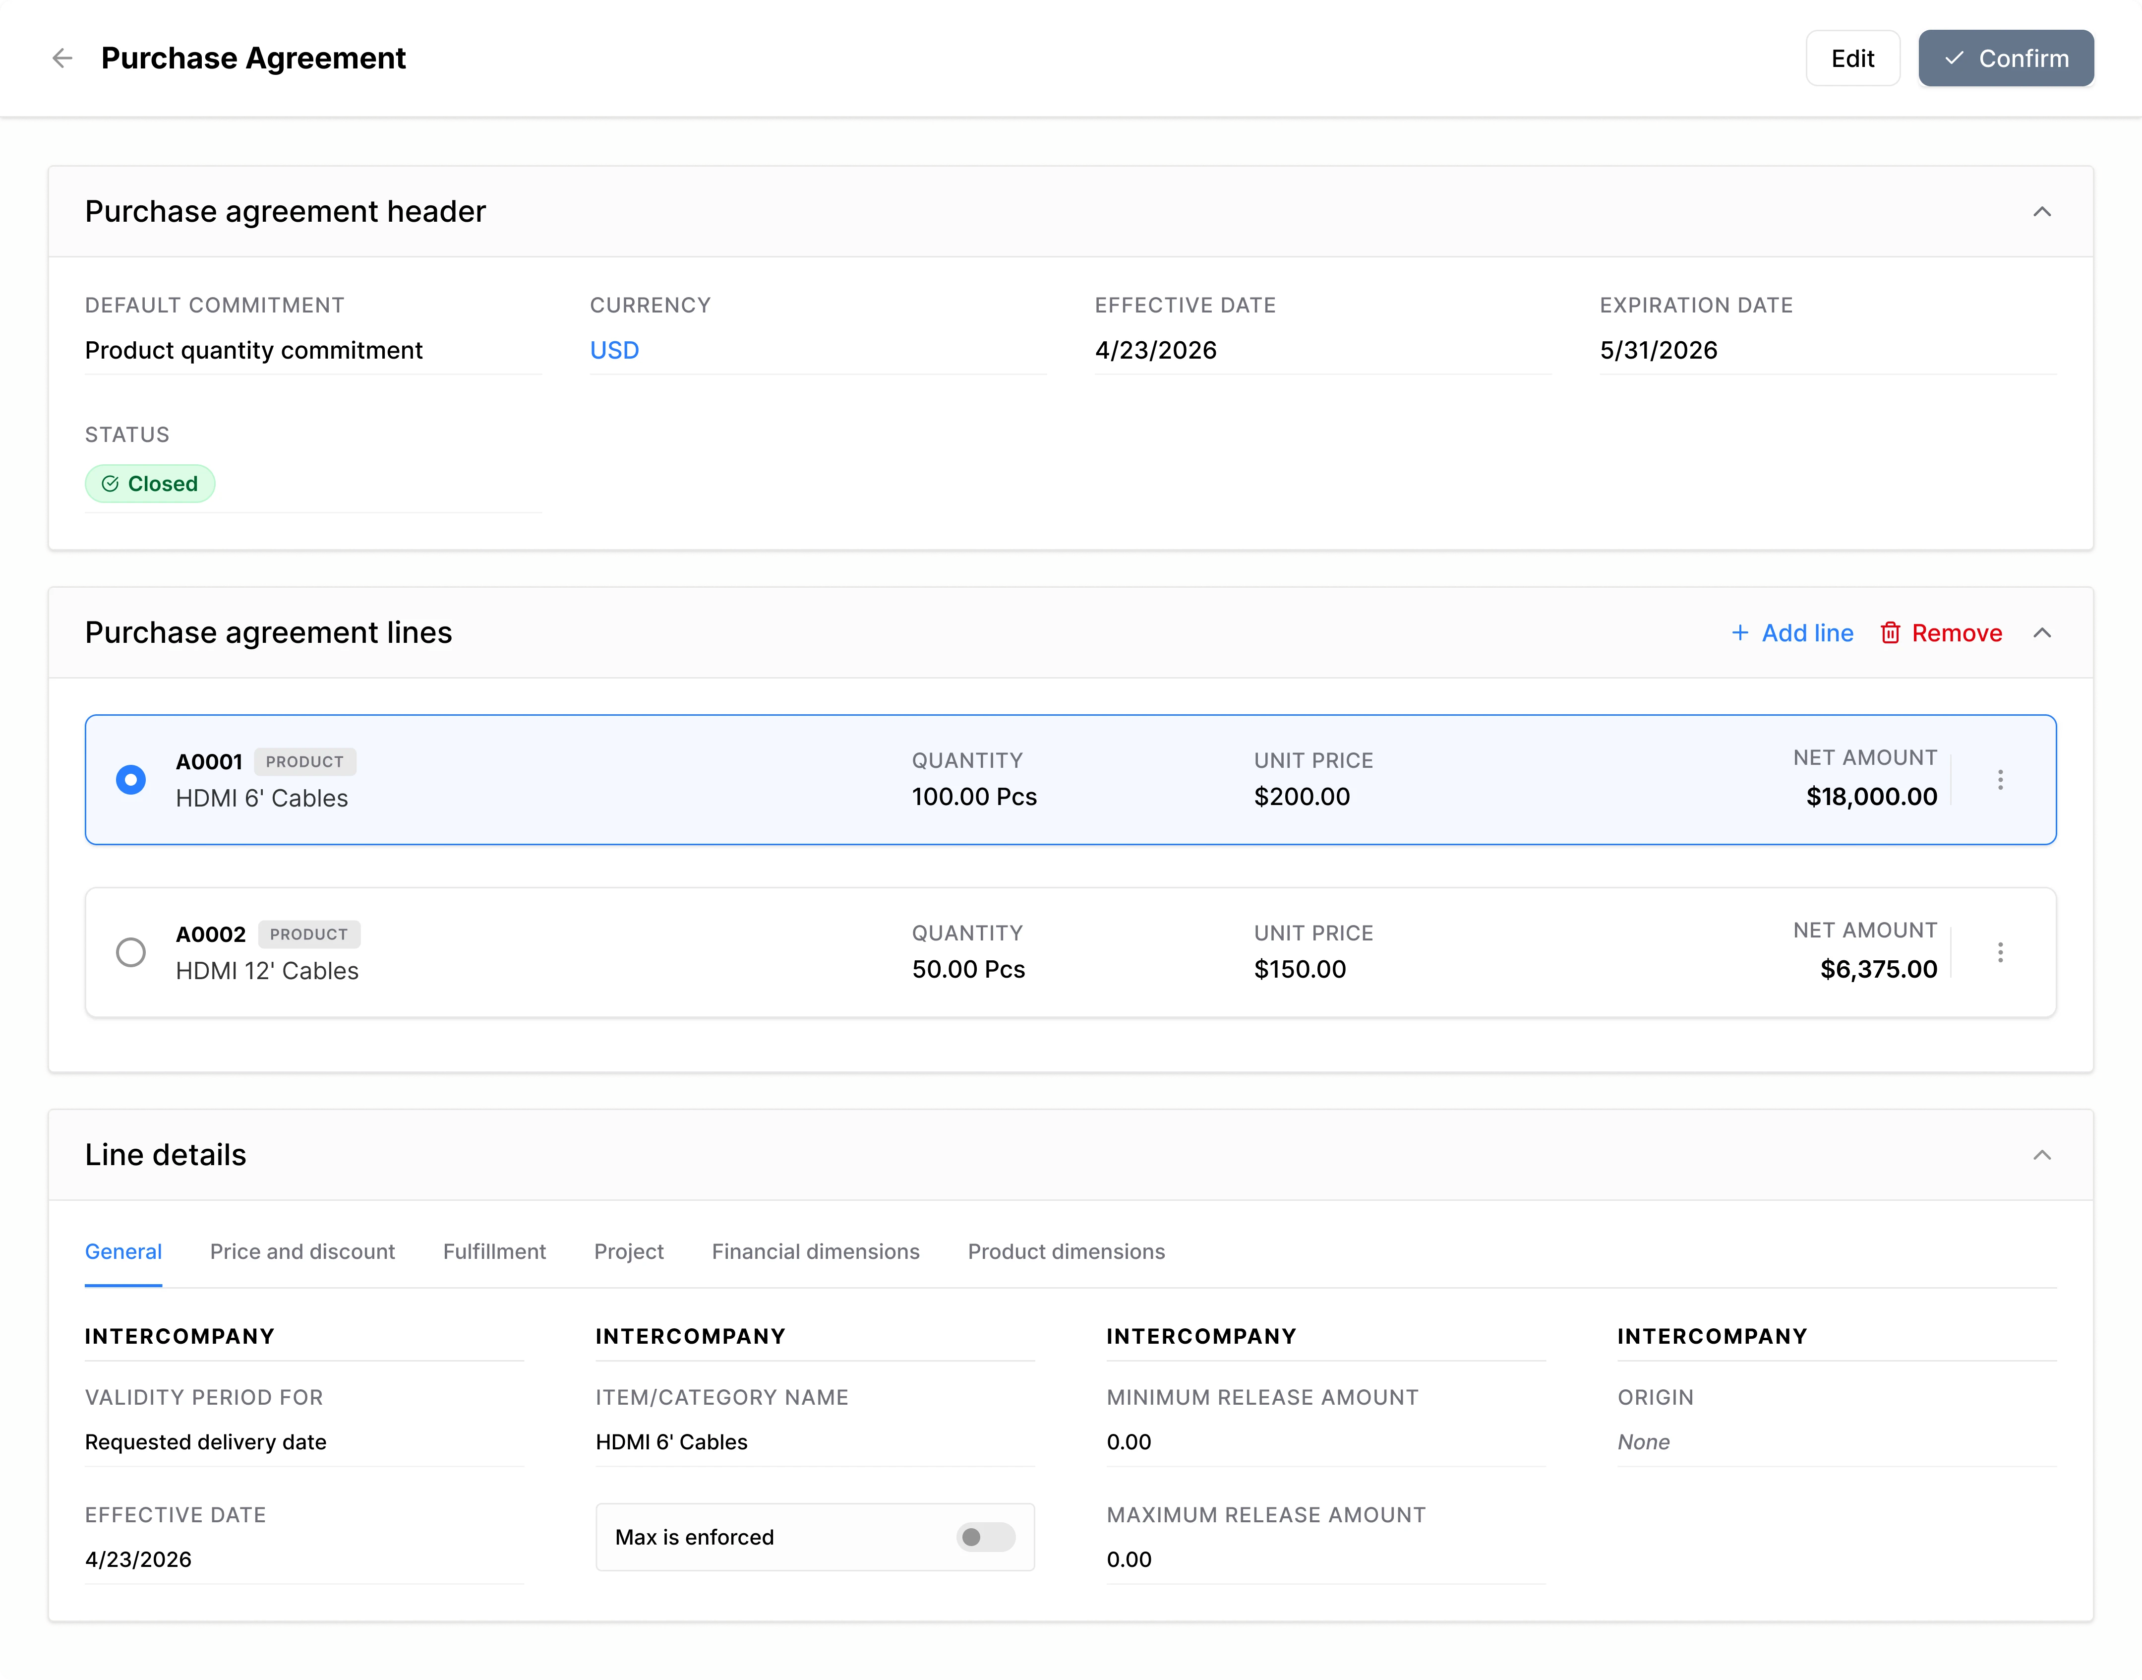Click the HDMI 6' Cables item/category name value

click(671, 1442)
